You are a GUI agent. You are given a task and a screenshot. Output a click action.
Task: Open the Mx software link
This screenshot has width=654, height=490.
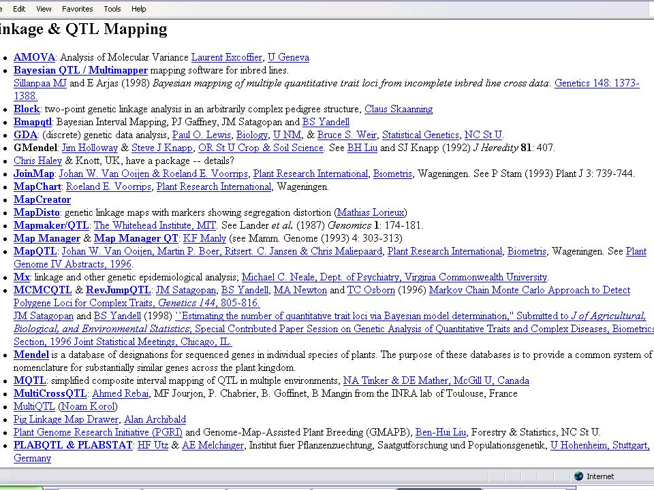(x=21, y=277)
